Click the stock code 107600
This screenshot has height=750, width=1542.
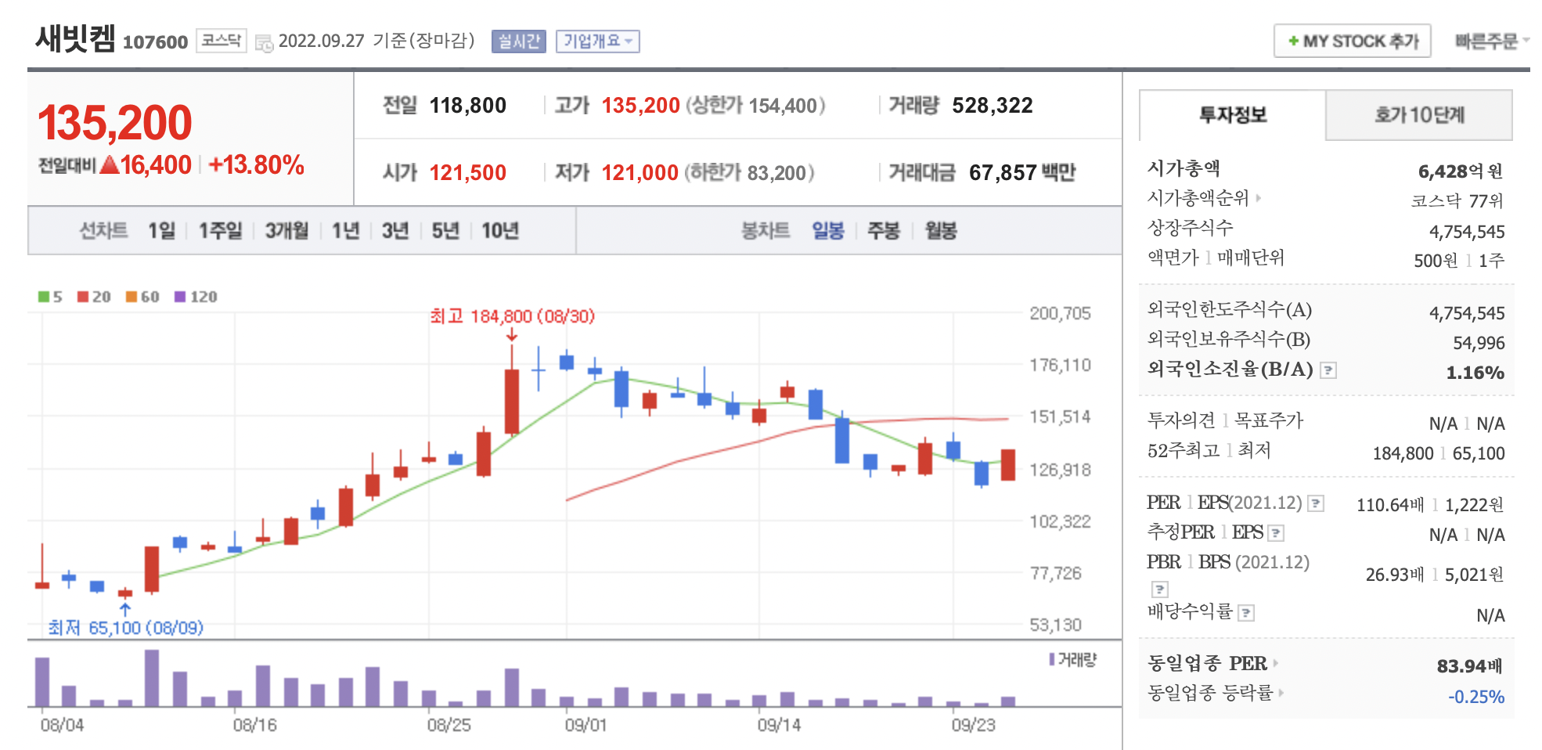155,42
